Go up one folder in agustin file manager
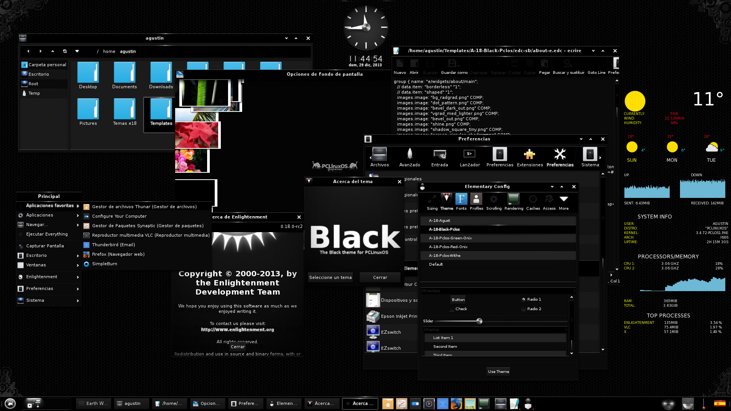Screen dimensions: 731x411 (x=53, y=51)
